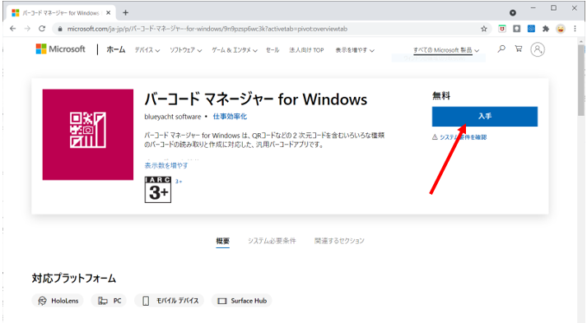Expand the 表示を増やす navigation dropdown
Image resolution: width=587 pixels, height=323 pixels.
pyautogui.click(x=355, y=50)
